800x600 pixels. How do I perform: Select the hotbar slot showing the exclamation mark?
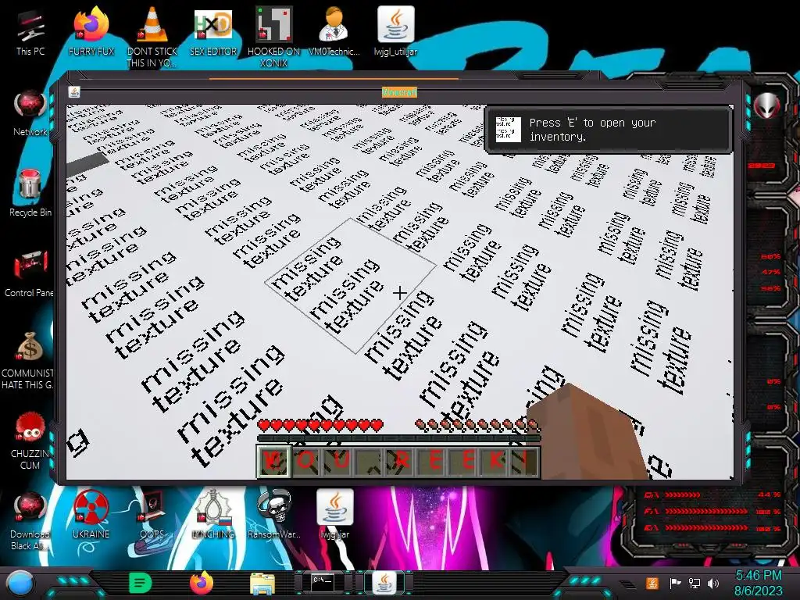tap(526, 461)
